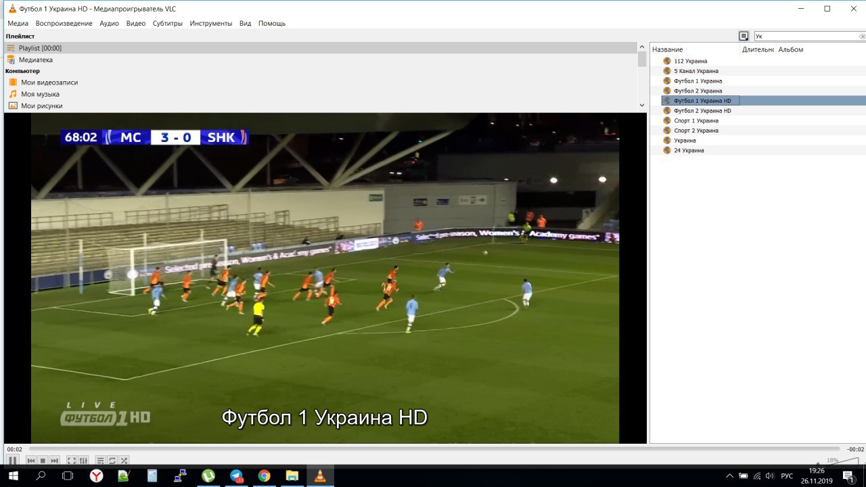Select Медиатека in the sidebar
The height and width of the screenshot is (487, 866).
point(35,60)
